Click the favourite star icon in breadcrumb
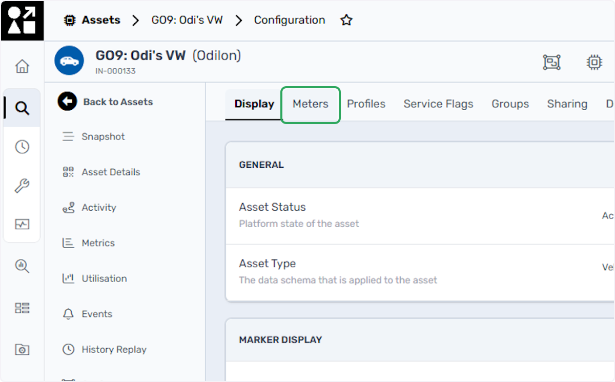Viewport: 615px width, 382px height. (x=346, y=20)
